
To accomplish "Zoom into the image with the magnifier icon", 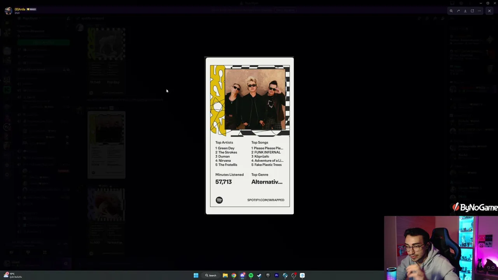I will click(x=451, y=11).
